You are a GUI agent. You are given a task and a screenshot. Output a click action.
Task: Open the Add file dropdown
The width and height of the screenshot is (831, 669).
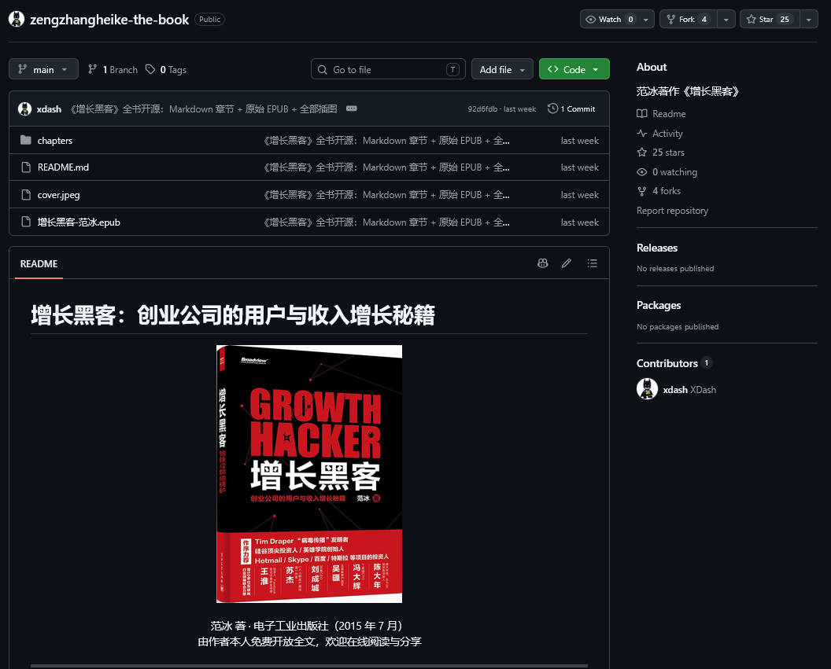[502, 69]
